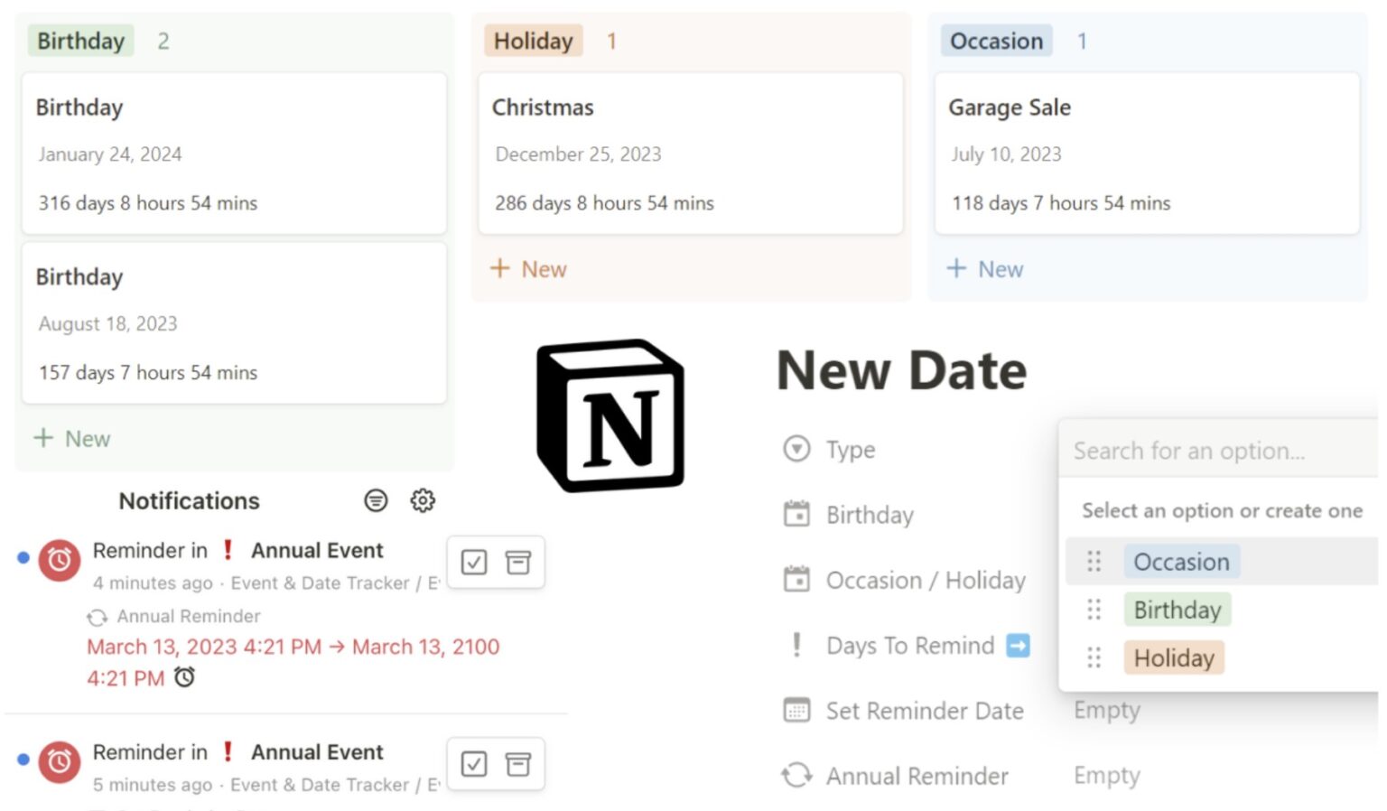Click the Set Reminder Date calendar icon
Image resolution: width=1387 pixels, height=811 pixels.
click(796, 711)
